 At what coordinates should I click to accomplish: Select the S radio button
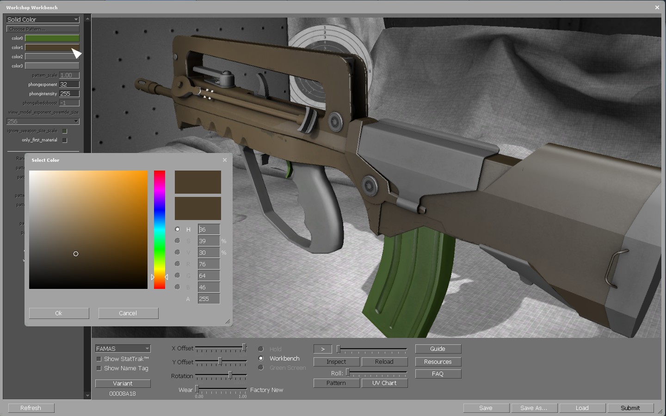[x=177, y=241]
